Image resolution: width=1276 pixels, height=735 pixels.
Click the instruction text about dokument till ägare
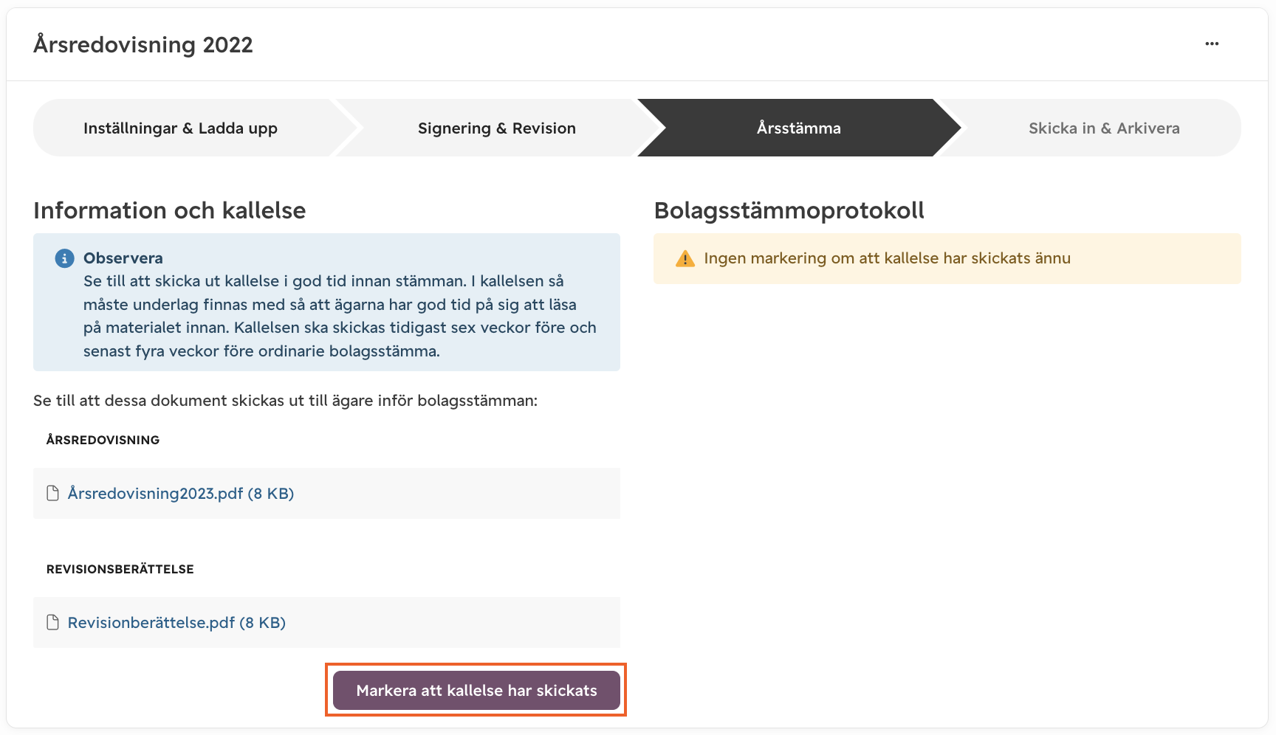[285, 401]
